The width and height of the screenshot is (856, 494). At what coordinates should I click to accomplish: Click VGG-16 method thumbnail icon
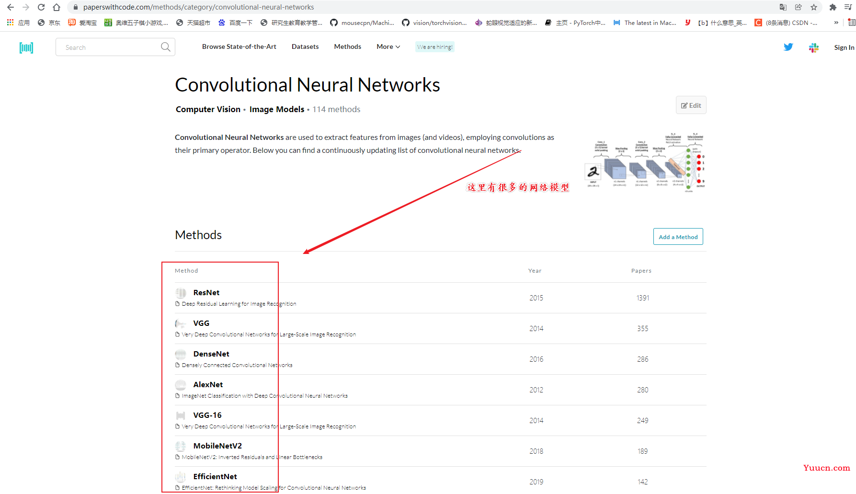click(181, 415)
